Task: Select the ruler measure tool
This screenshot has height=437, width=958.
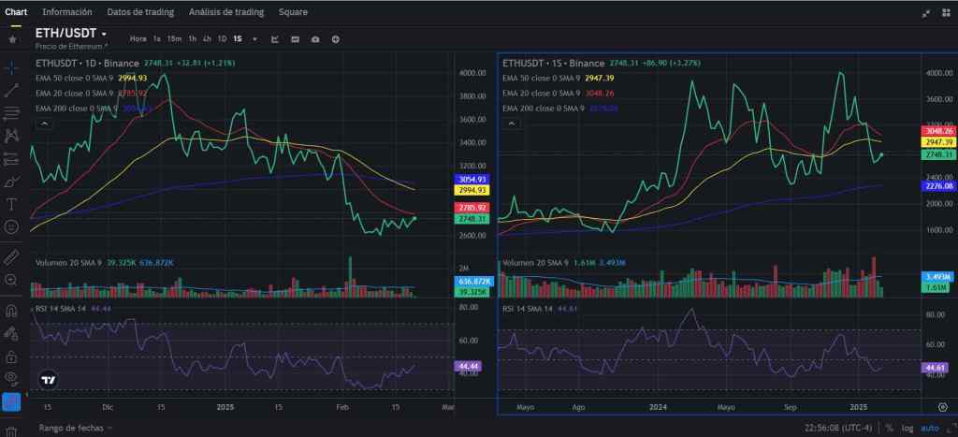Action: coord(11,256)
